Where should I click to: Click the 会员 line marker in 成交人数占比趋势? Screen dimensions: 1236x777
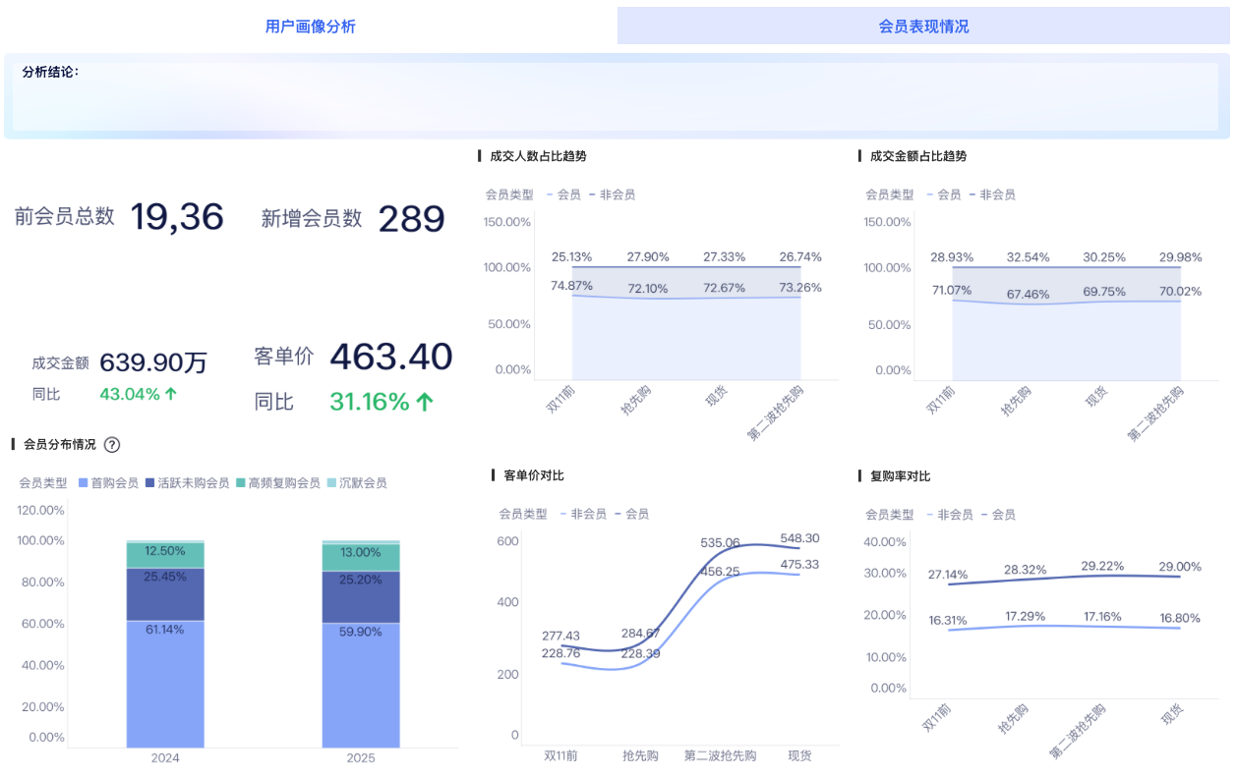[550, 194]
